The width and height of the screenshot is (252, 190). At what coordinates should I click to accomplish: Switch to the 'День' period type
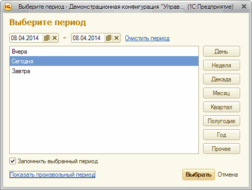pyautogui.click(x=222, y=51)
